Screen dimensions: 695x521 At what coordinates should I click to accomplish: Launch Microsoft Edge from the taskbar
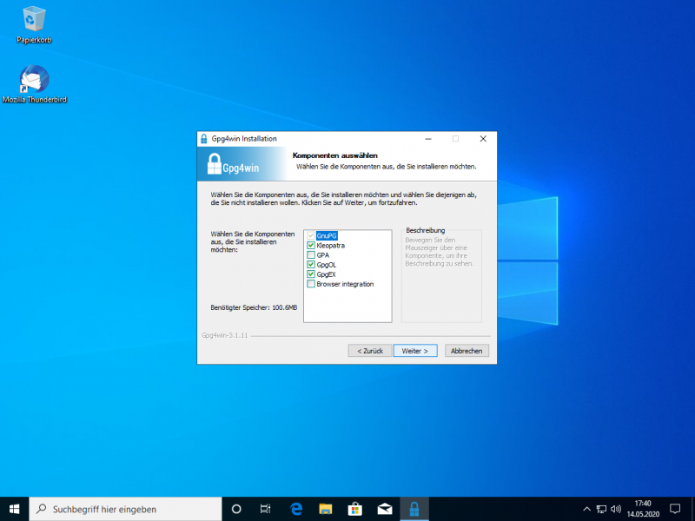click(x=295, y=509)
